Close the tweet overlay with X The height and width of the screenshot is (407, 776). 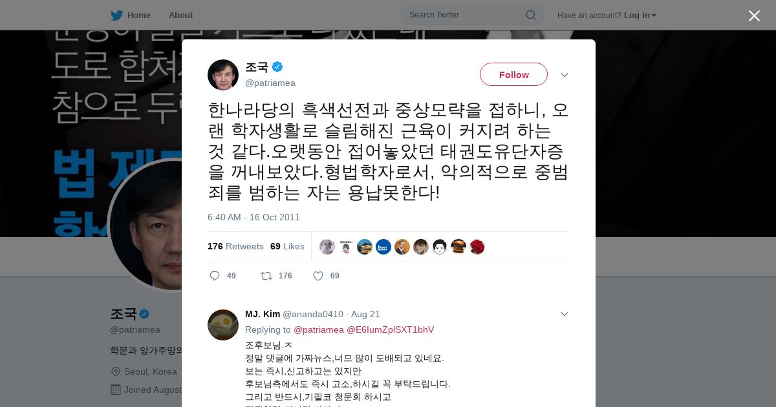click(x=754, y=16)
